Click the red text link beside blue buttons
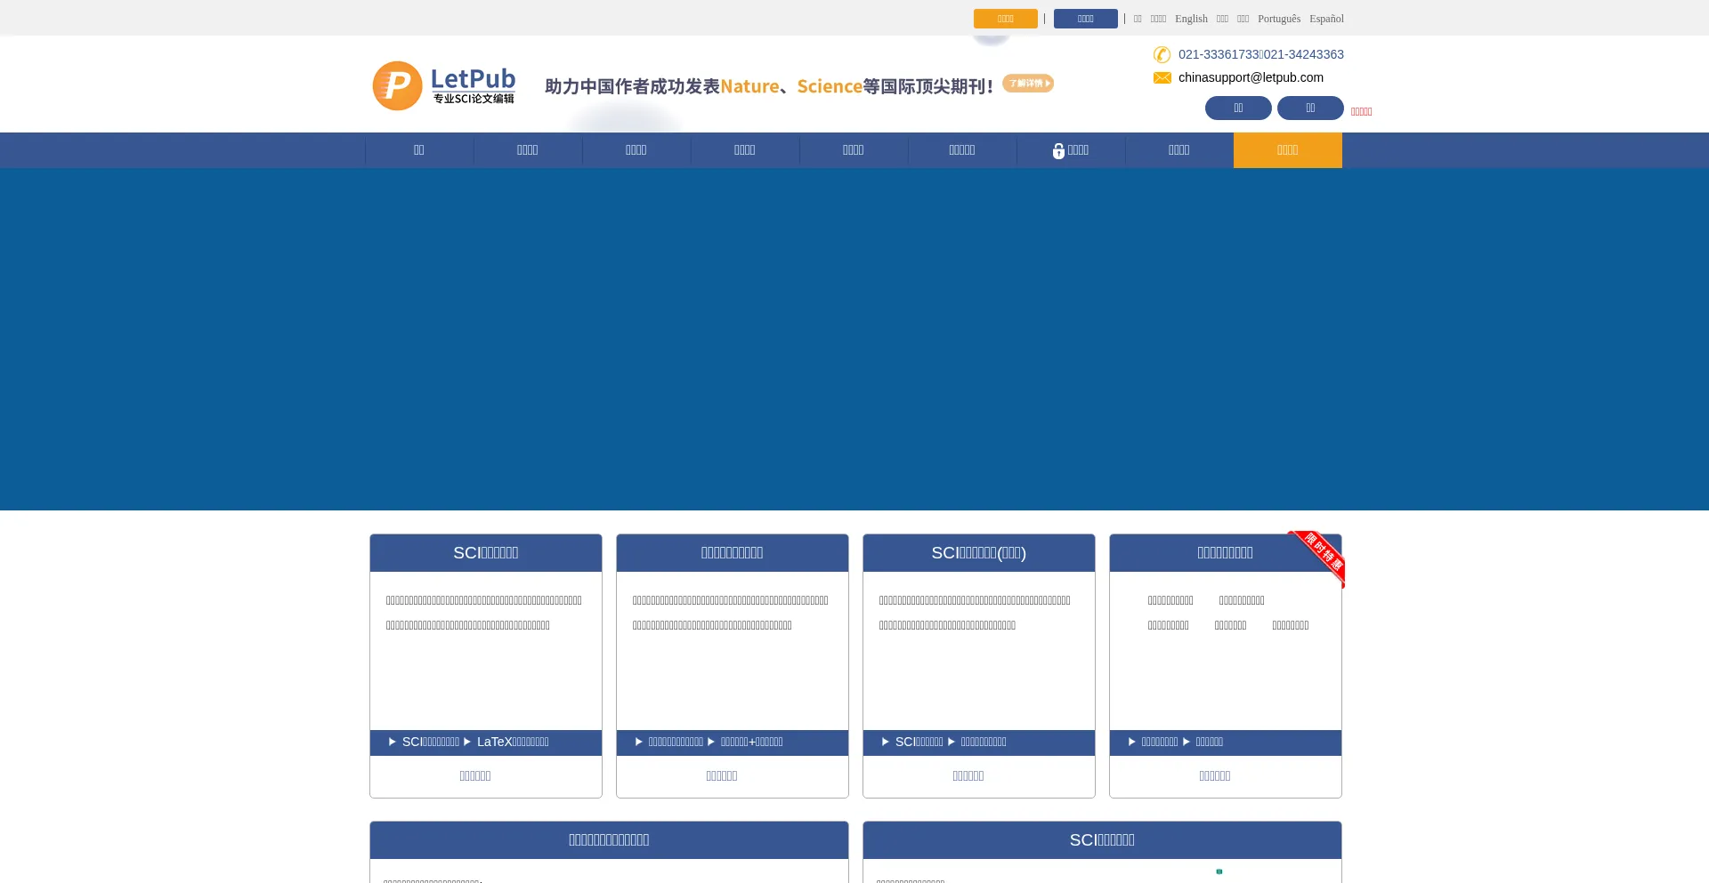 click(x=1361, y=112)
